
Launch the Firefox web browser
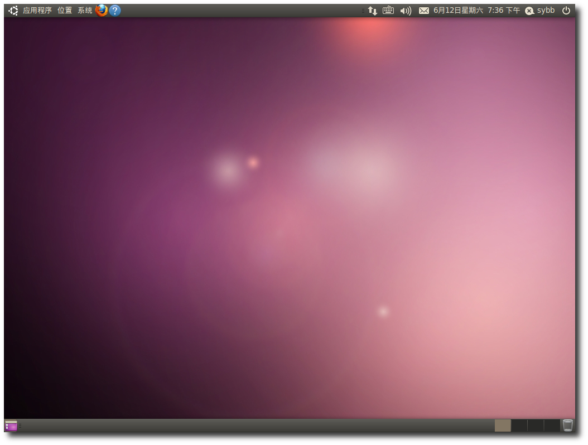pyautogui.click(x=101, y=11)
